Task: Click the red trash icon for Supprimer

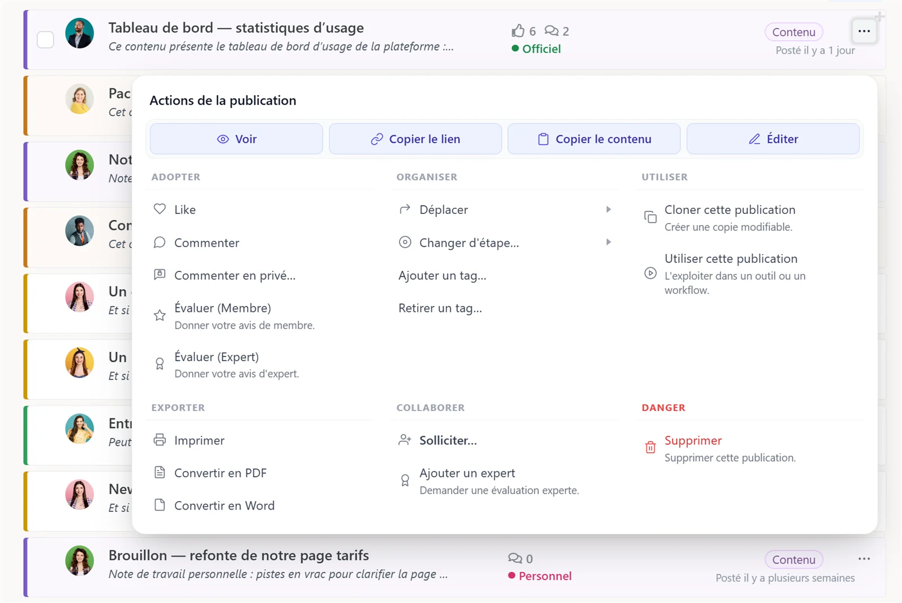Action: coord(650,447)
